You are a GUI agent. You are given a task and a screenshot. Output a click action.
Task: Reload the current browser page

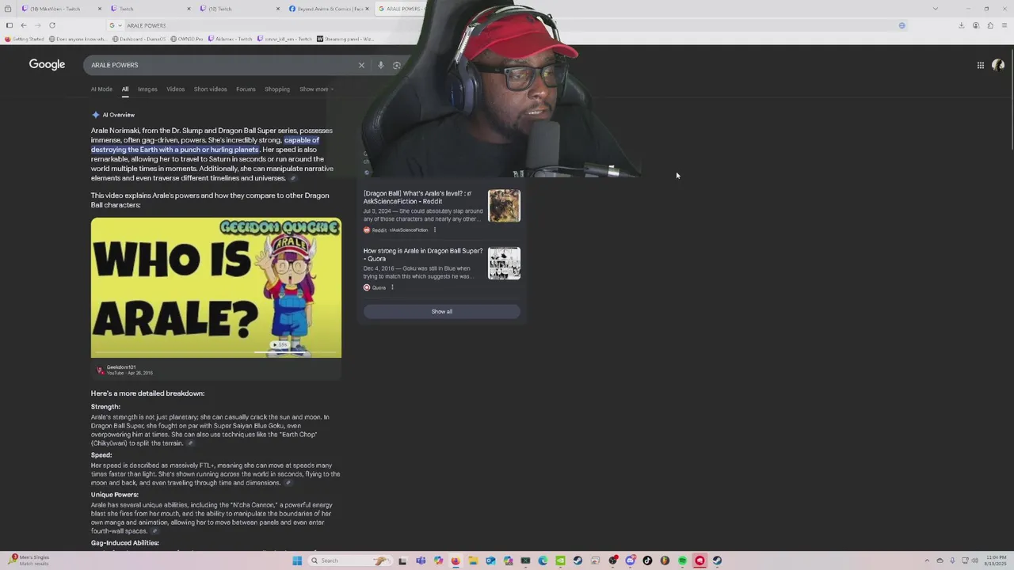(x=52, y=25)
